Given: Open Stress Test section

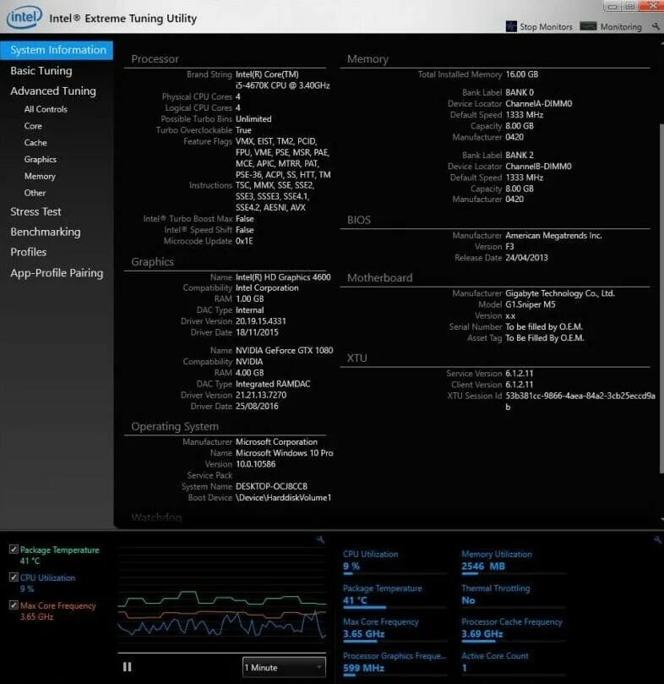Looking at the screenshot, I should click(x=35, y=211).
